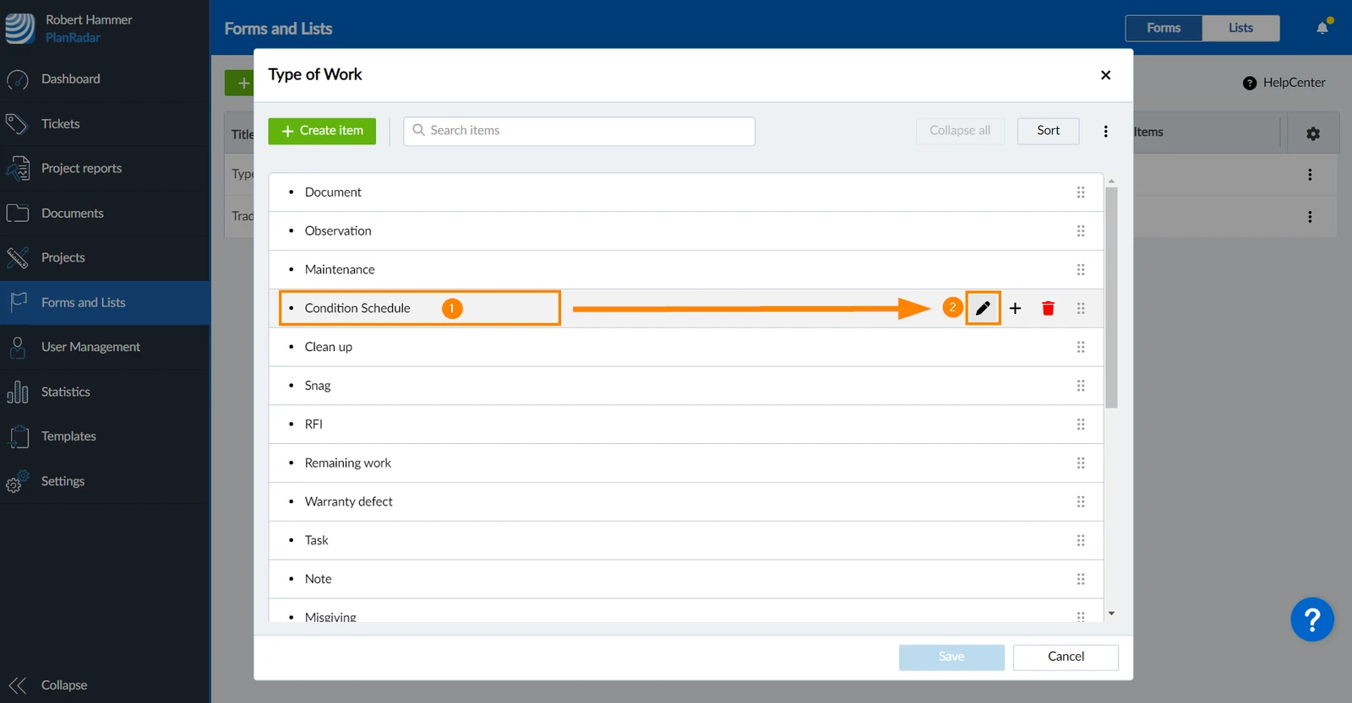The image size is (1352, 703).
Task: Open the blue help question bubble
Action: pos(1311,620)
